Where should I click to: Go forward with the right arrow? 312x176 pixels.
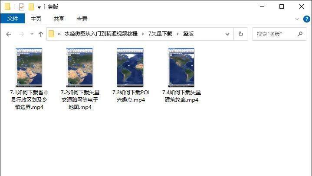pyautogui.click(x=21, y=34)
